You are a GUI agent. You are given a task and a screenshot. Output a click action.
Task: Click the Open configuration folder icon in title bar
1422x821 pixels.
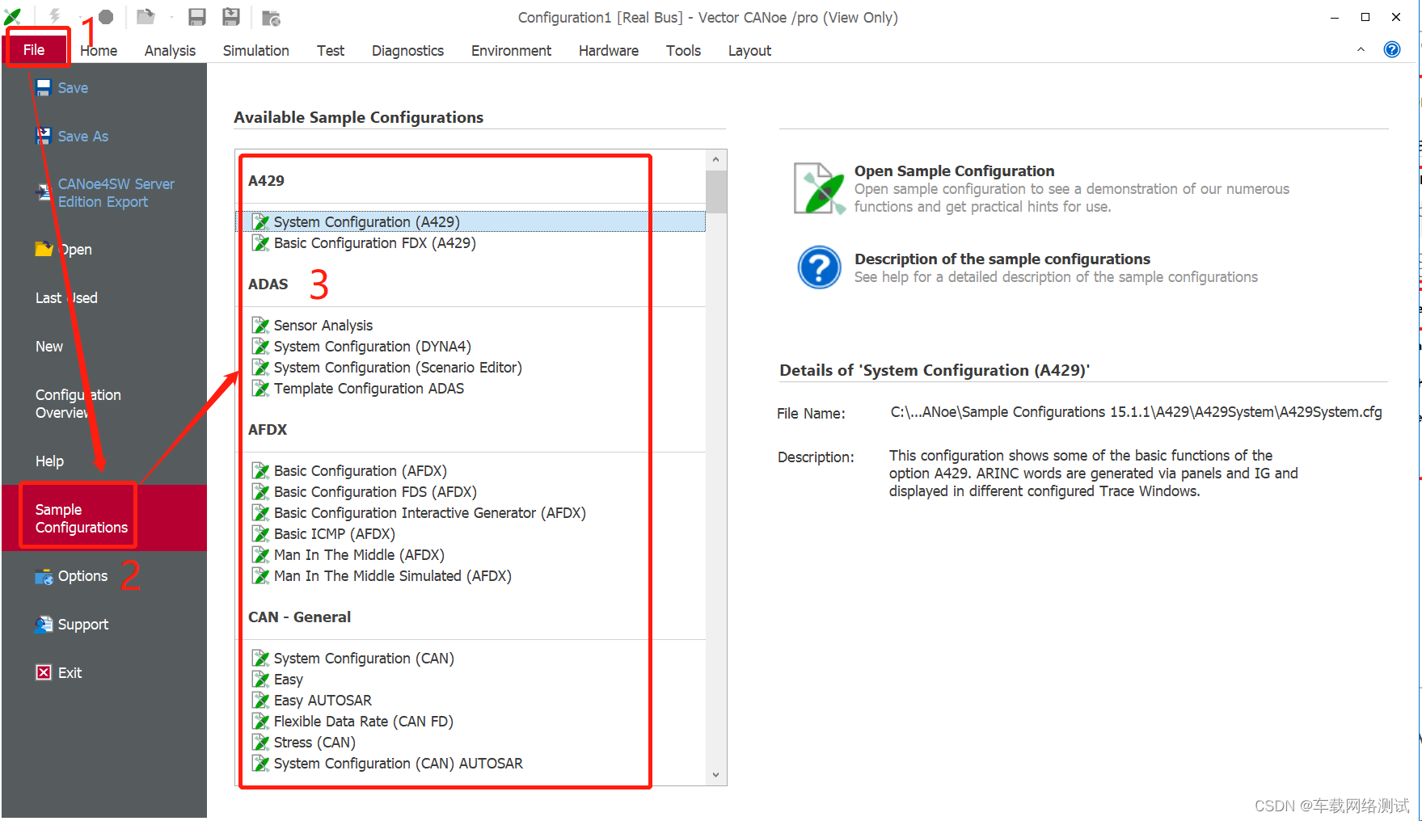click(x=146, y=17)
